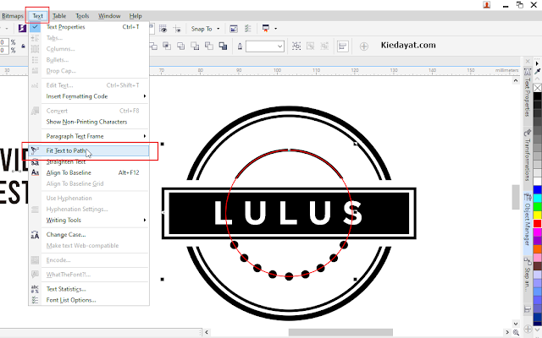Image resolution: width=542 pixels, height=338 pixels.
Task: Open the Options checklist icon
Action: [248, 29]
